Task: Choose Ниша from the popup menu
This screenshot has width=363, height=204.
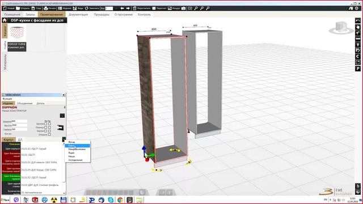Action: pyautogui.click(x=78, y=156)
